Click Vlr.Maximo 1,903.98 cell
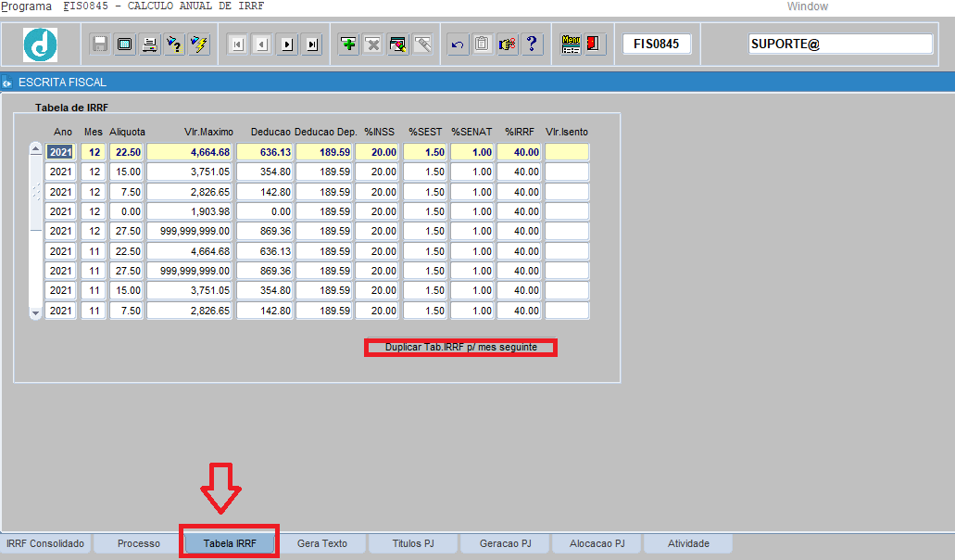The height and width of the screenshot is (560, 955). (189, 211)
